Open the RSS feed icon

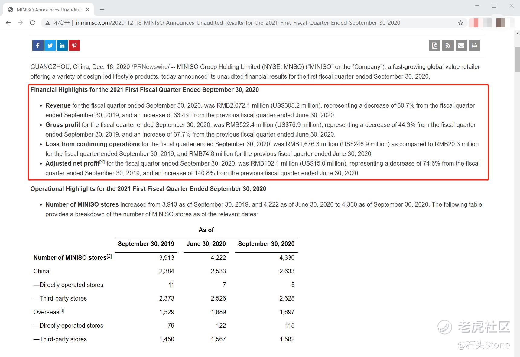[x=448, y=46]
